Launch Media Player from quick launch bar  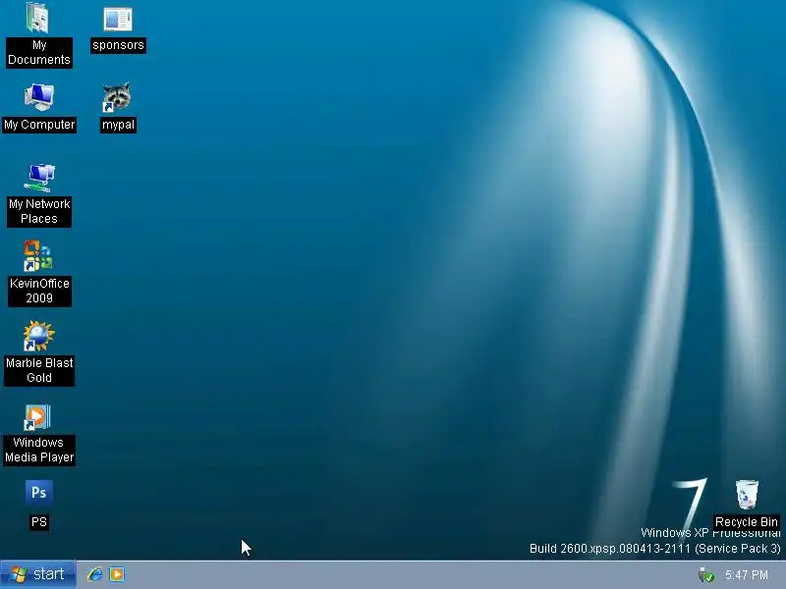click(x=117, y=574)
